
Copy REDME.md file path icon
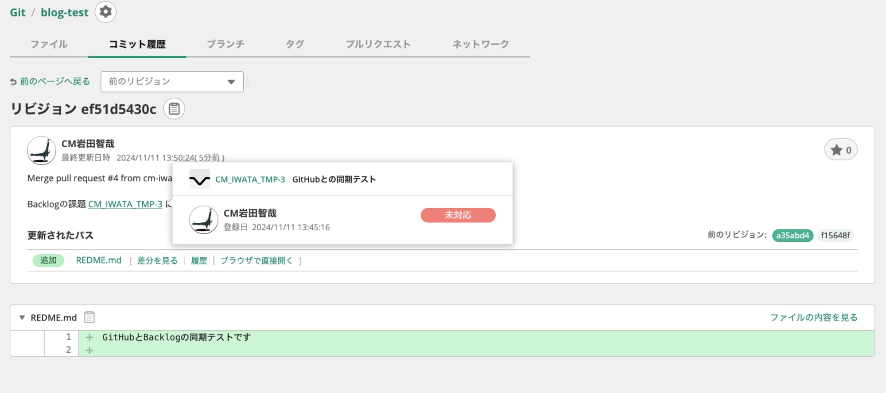89,317
